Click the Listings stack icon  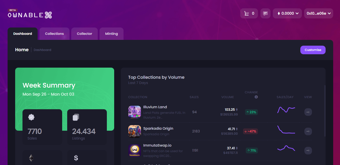pyautogui.click(x=76, y=117)
